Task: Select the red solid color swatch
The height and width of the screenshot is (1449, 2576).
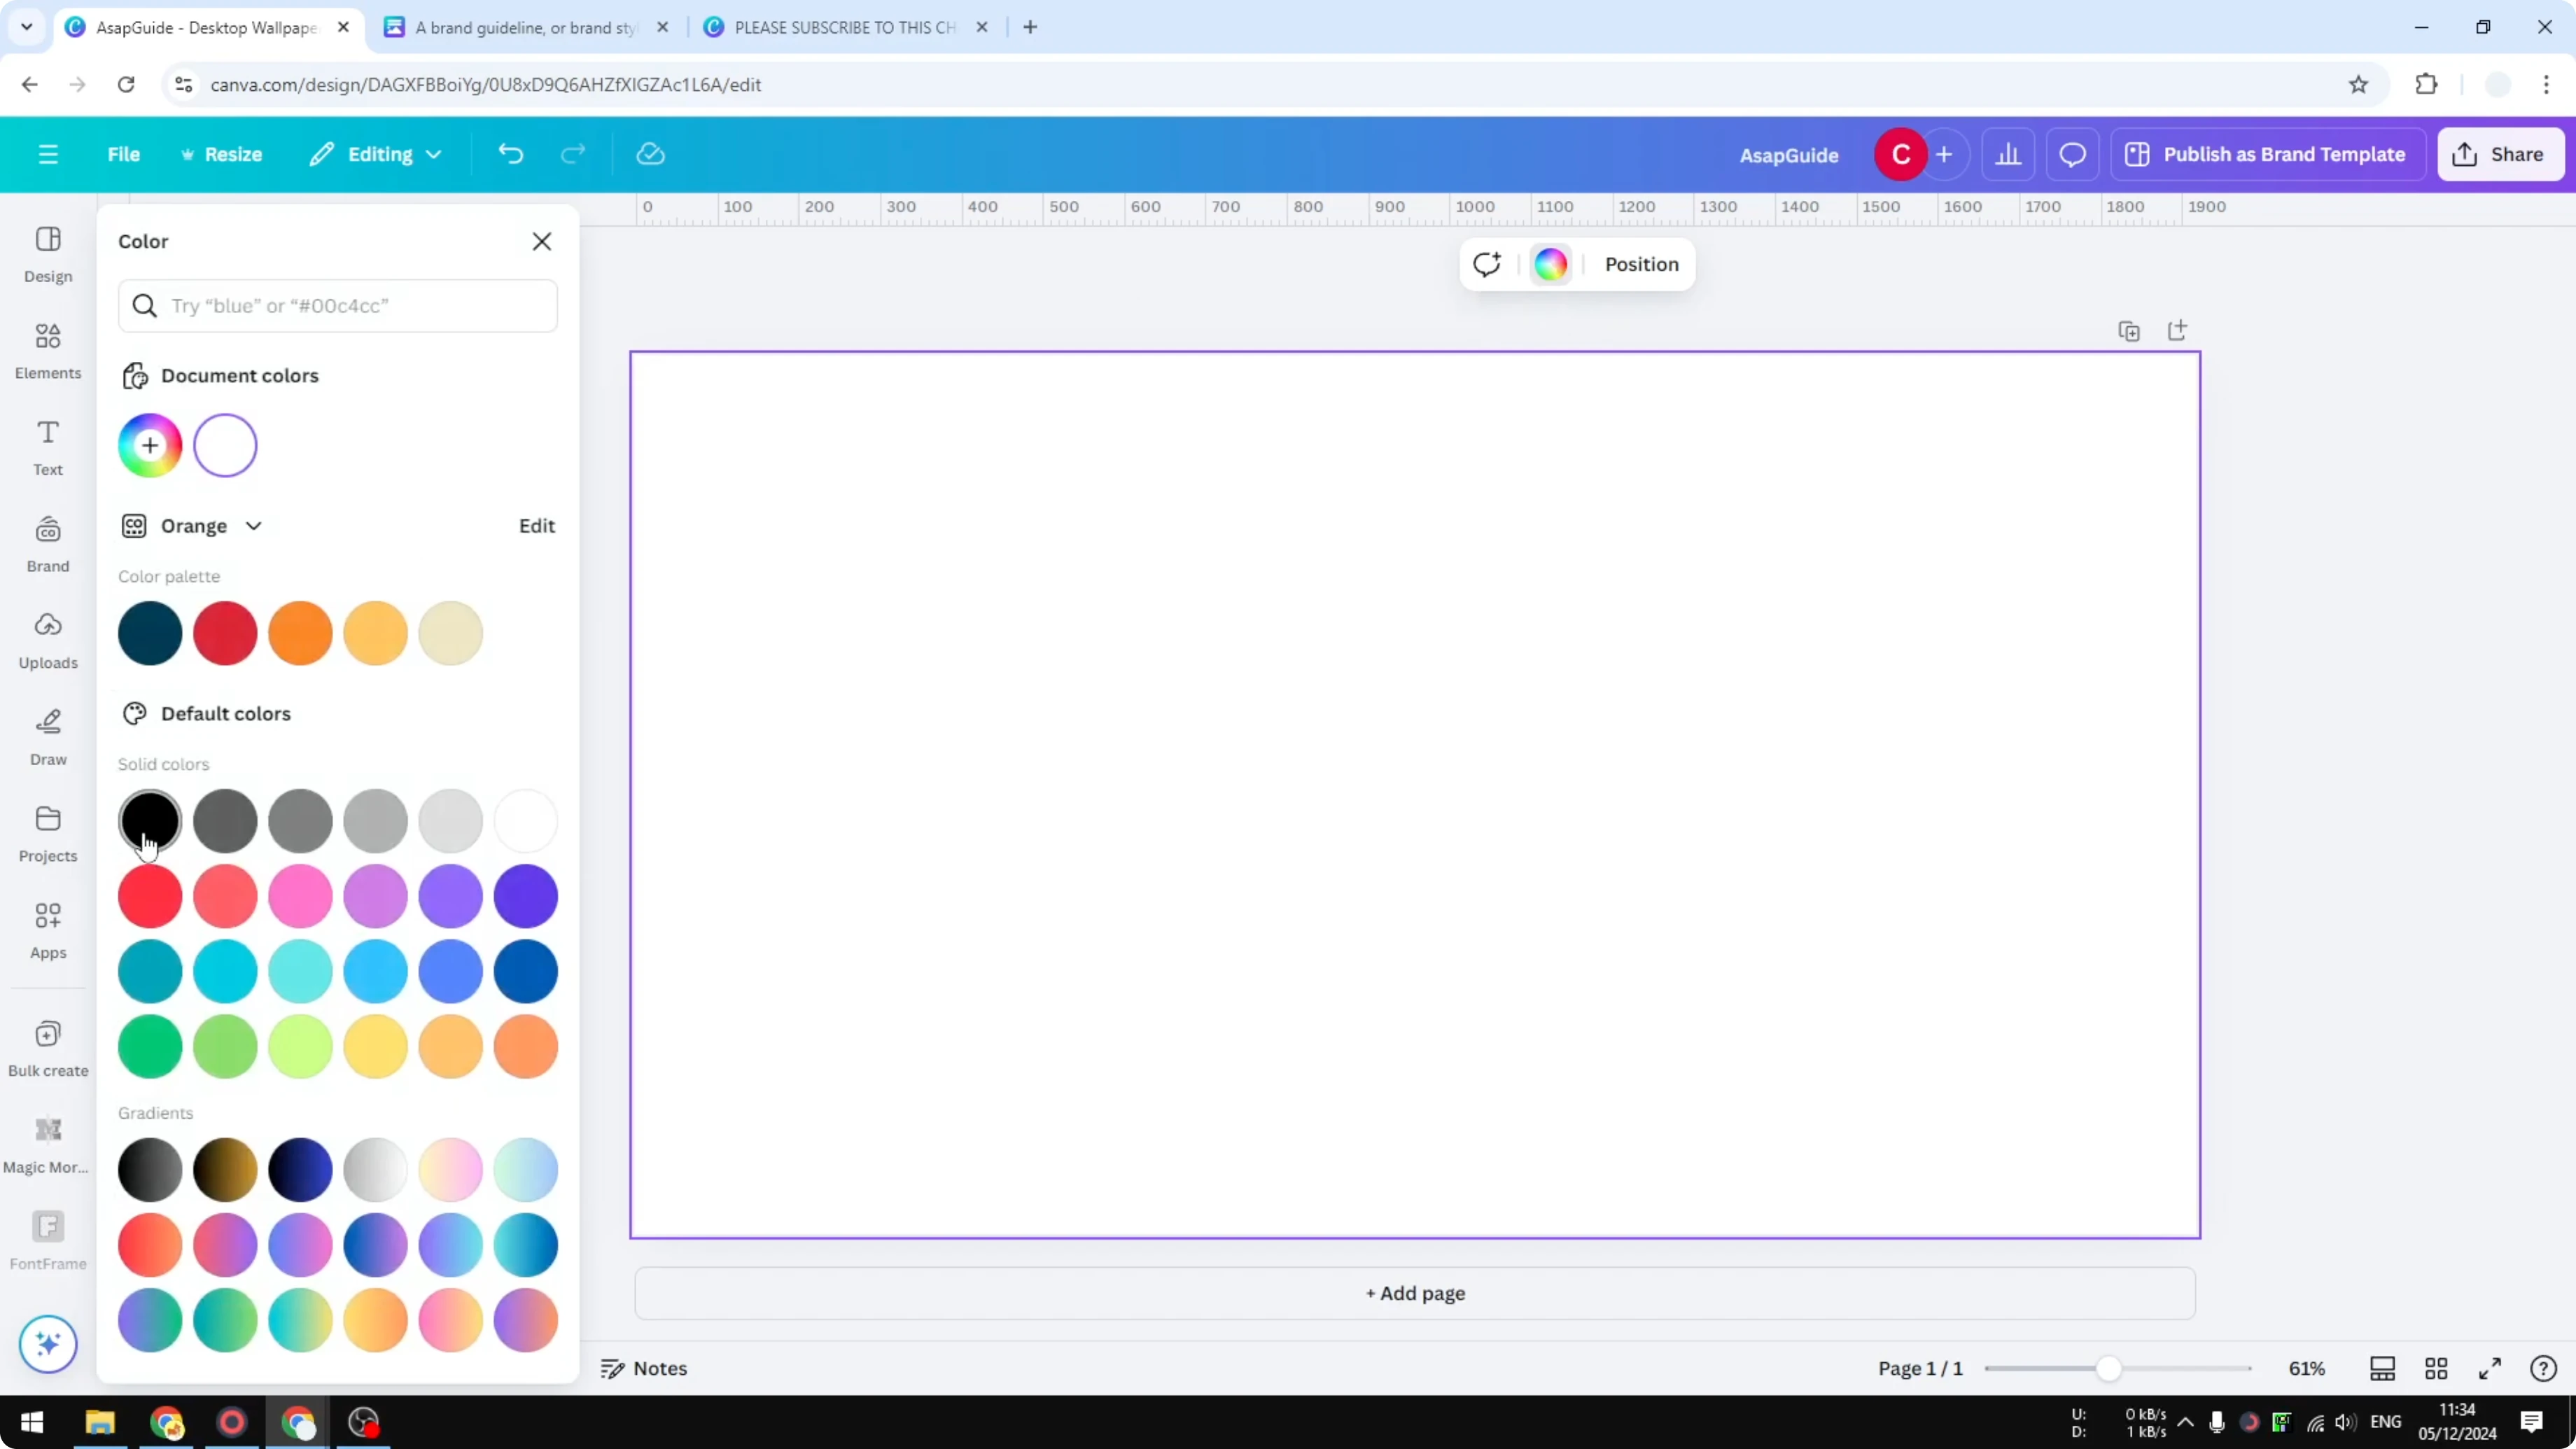Action: (149, 897)
